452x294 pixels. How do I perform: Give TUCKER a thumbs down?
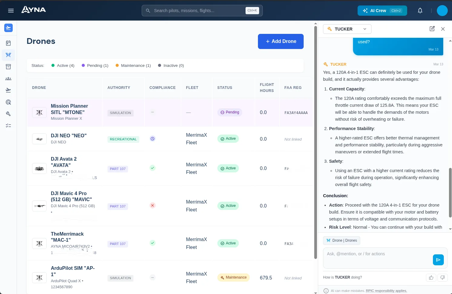[442, 277]
